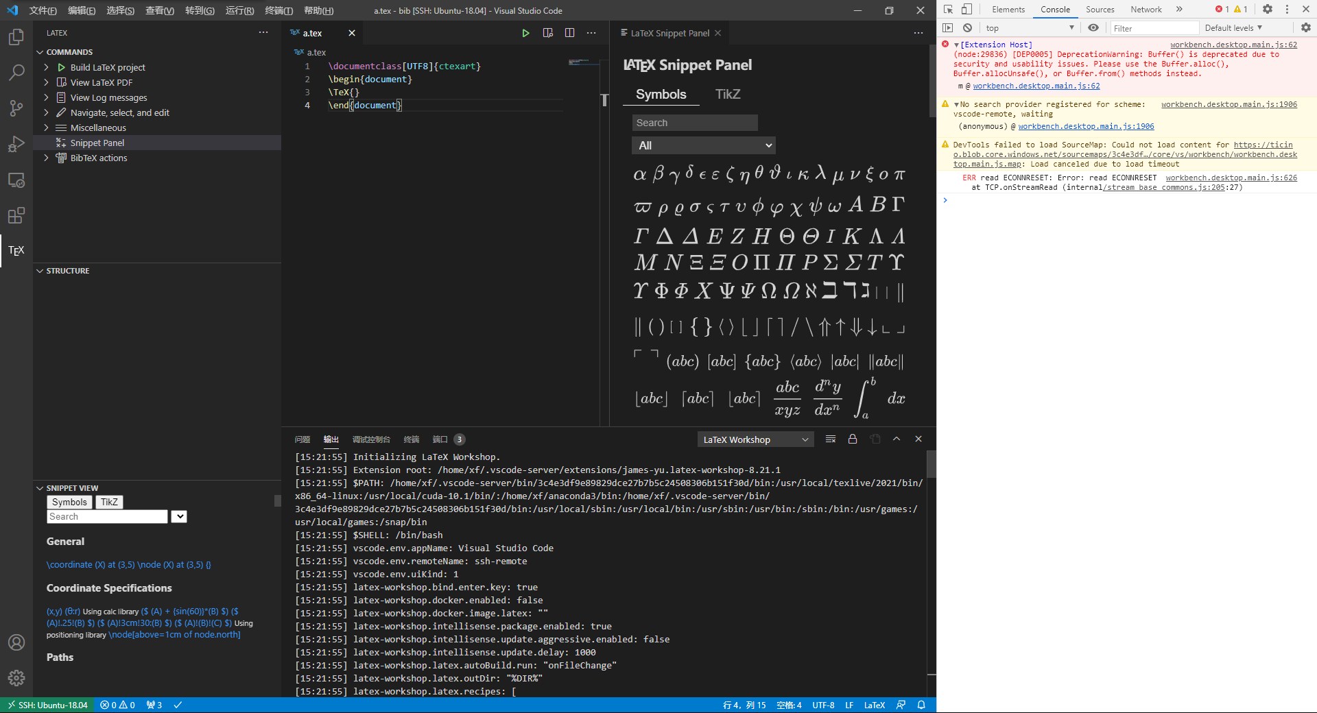Open the Explorer view in activity bar
Viewport: 1317px width, 713px height.
16,37
